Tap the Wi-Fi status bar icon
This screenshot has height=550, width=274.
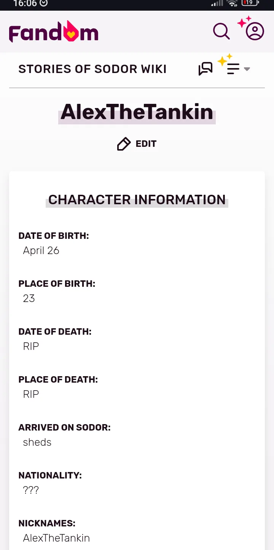click(232, 3)
